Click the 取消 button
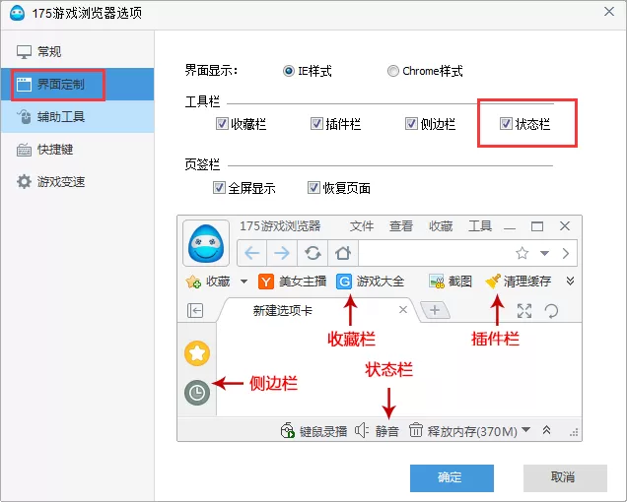This screenshot has width=627, height=502. pyautogui.click(x=565, y=477)
